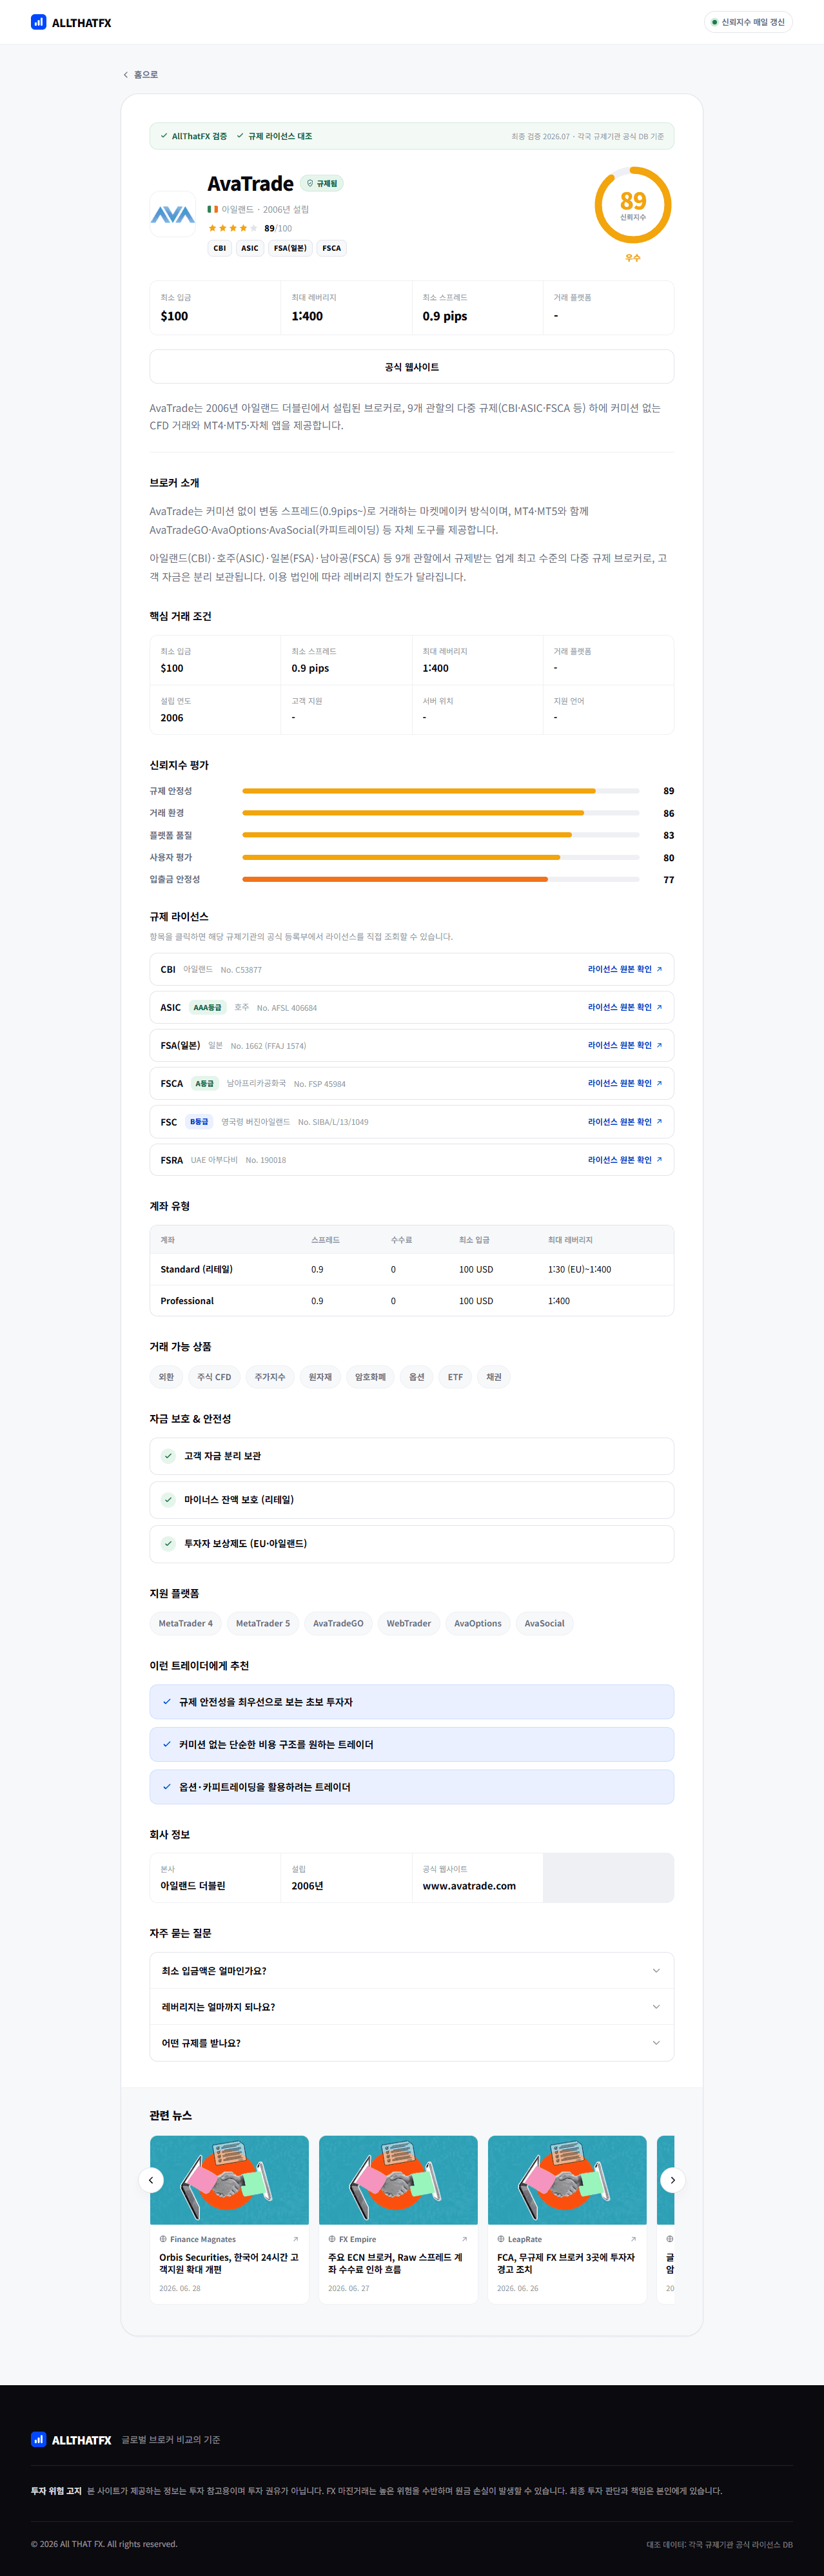The width and height of the screenshot is (824, 2576).
Task: Click external-link arrow on FX Empire card
Action: pyautogui.click(x=464, y=2239)
